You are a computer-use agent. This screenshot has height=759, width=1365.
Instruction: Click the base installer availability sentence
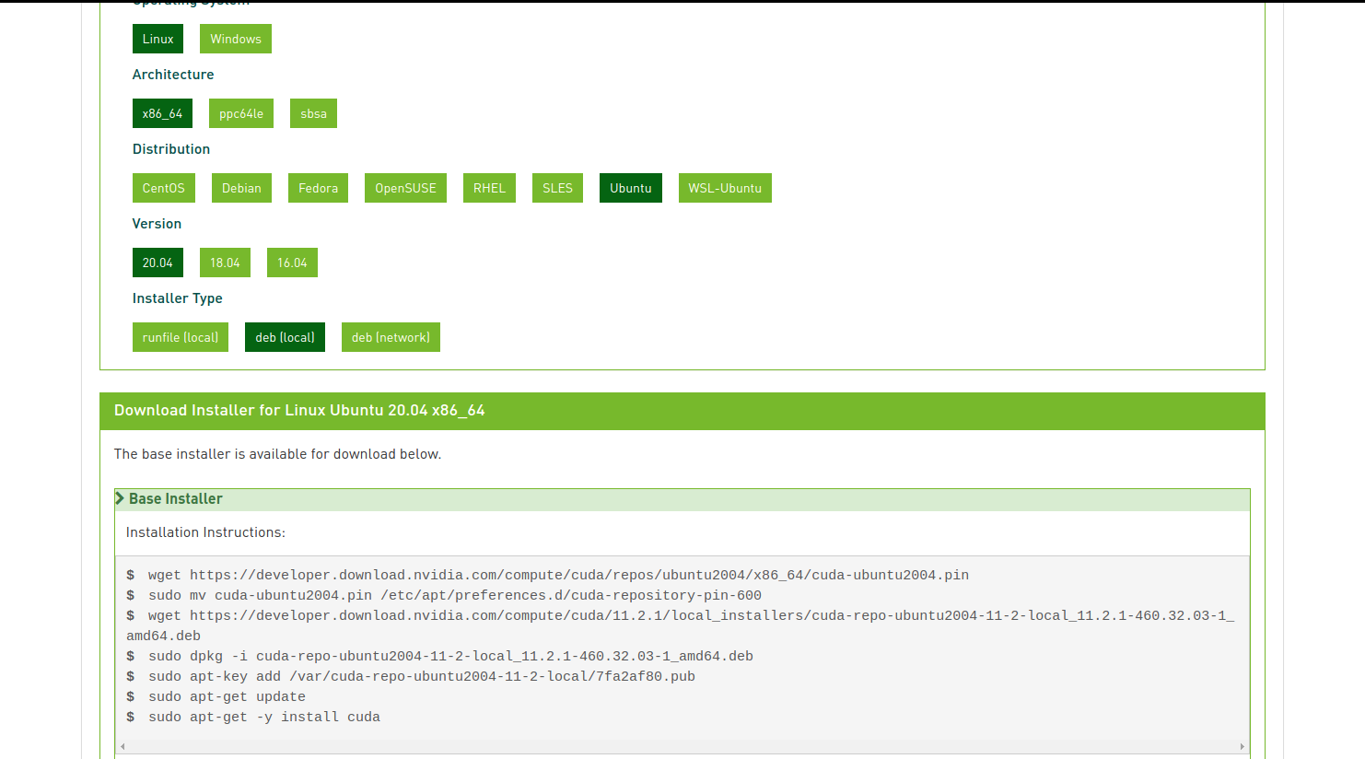click(x=277, y=454)
